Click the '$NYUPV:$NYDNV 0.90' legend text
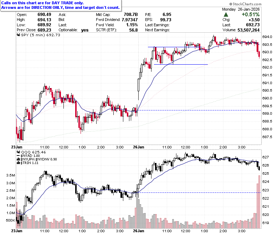This screenshot has height=234, width=278. click(38, 159)
